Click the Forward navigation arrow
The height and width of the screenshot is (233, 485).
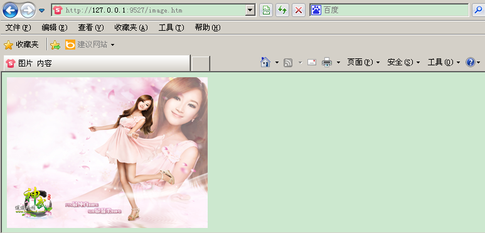pos(28,11)
